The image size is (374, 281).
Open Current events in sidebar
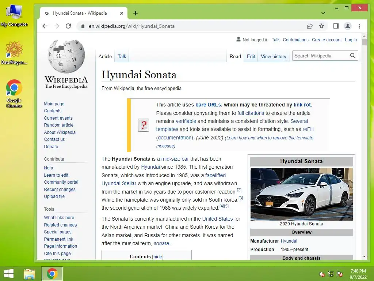click(x=58, y=118)
